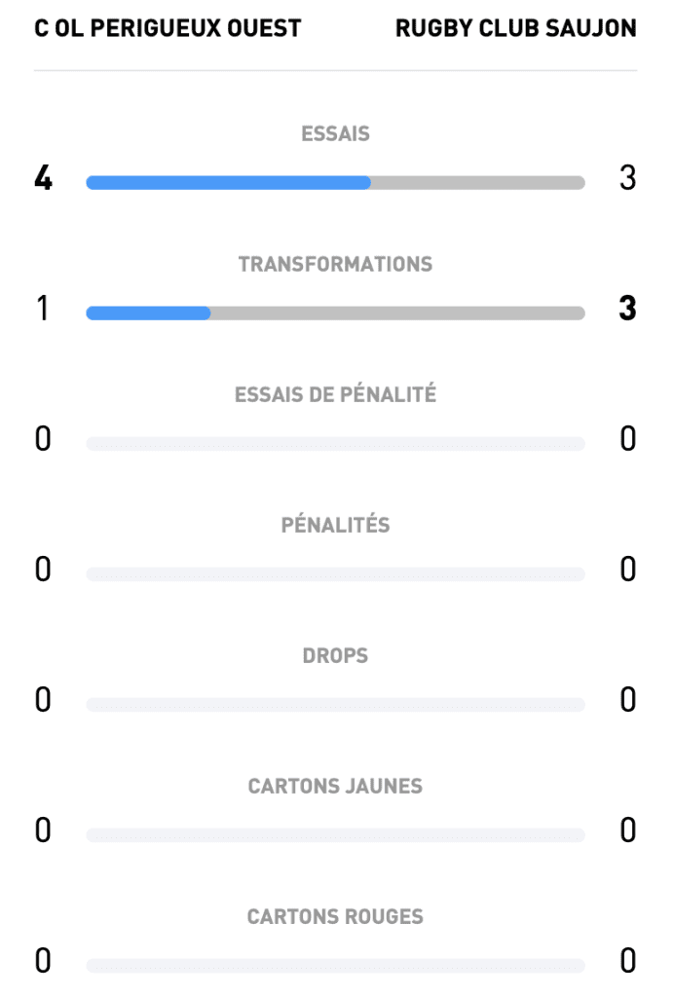Click the TRANSFORMATIONS progress bar
This screenshot has height=997, width=674.
pyautogui.click(x=335, y=313)
